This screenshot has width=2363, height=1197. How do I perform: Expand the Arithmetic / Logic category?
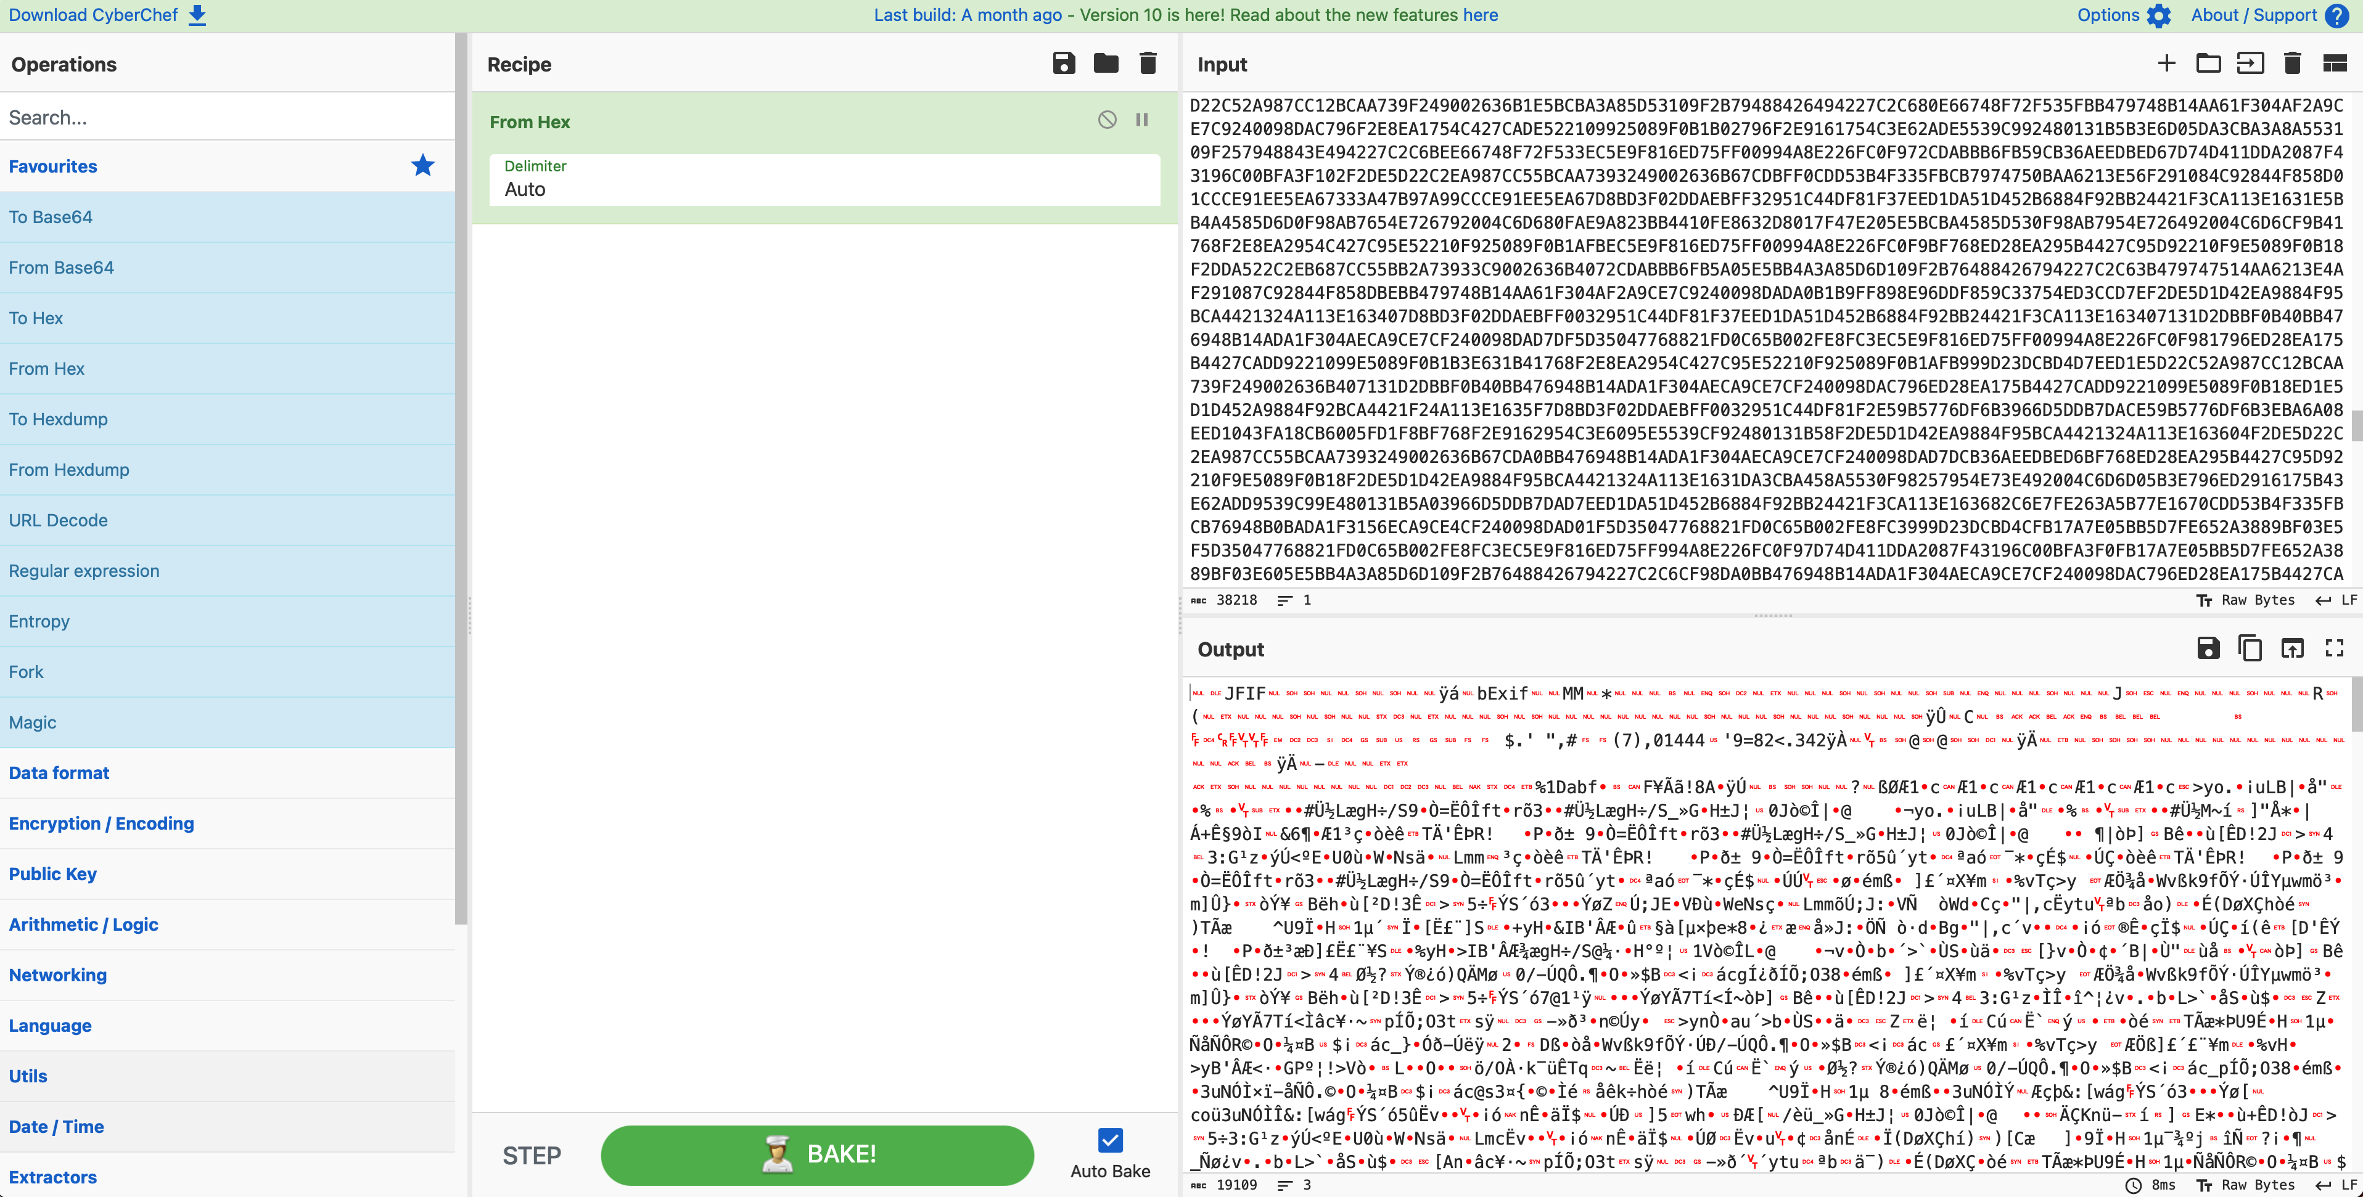(228, 924)
